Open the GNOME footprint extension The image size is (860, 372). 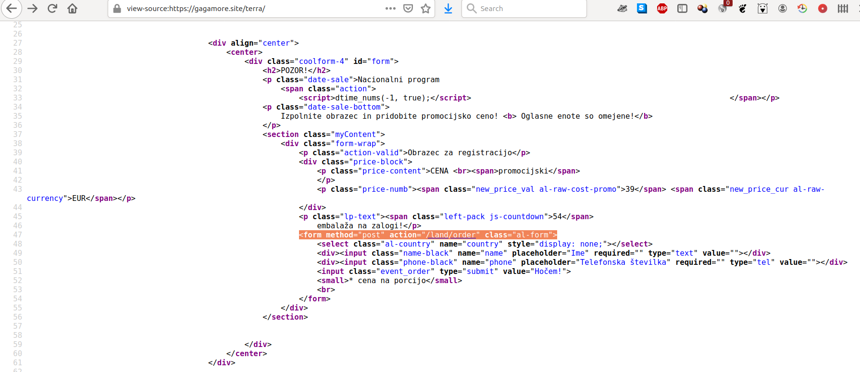pos(743,8)
